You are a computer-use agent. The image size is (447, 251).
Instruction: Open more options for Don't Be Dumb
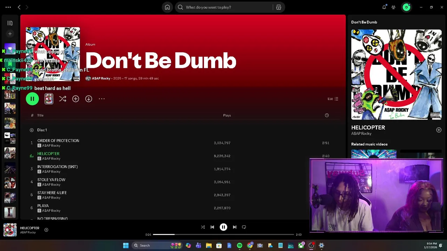pos(102,99)
